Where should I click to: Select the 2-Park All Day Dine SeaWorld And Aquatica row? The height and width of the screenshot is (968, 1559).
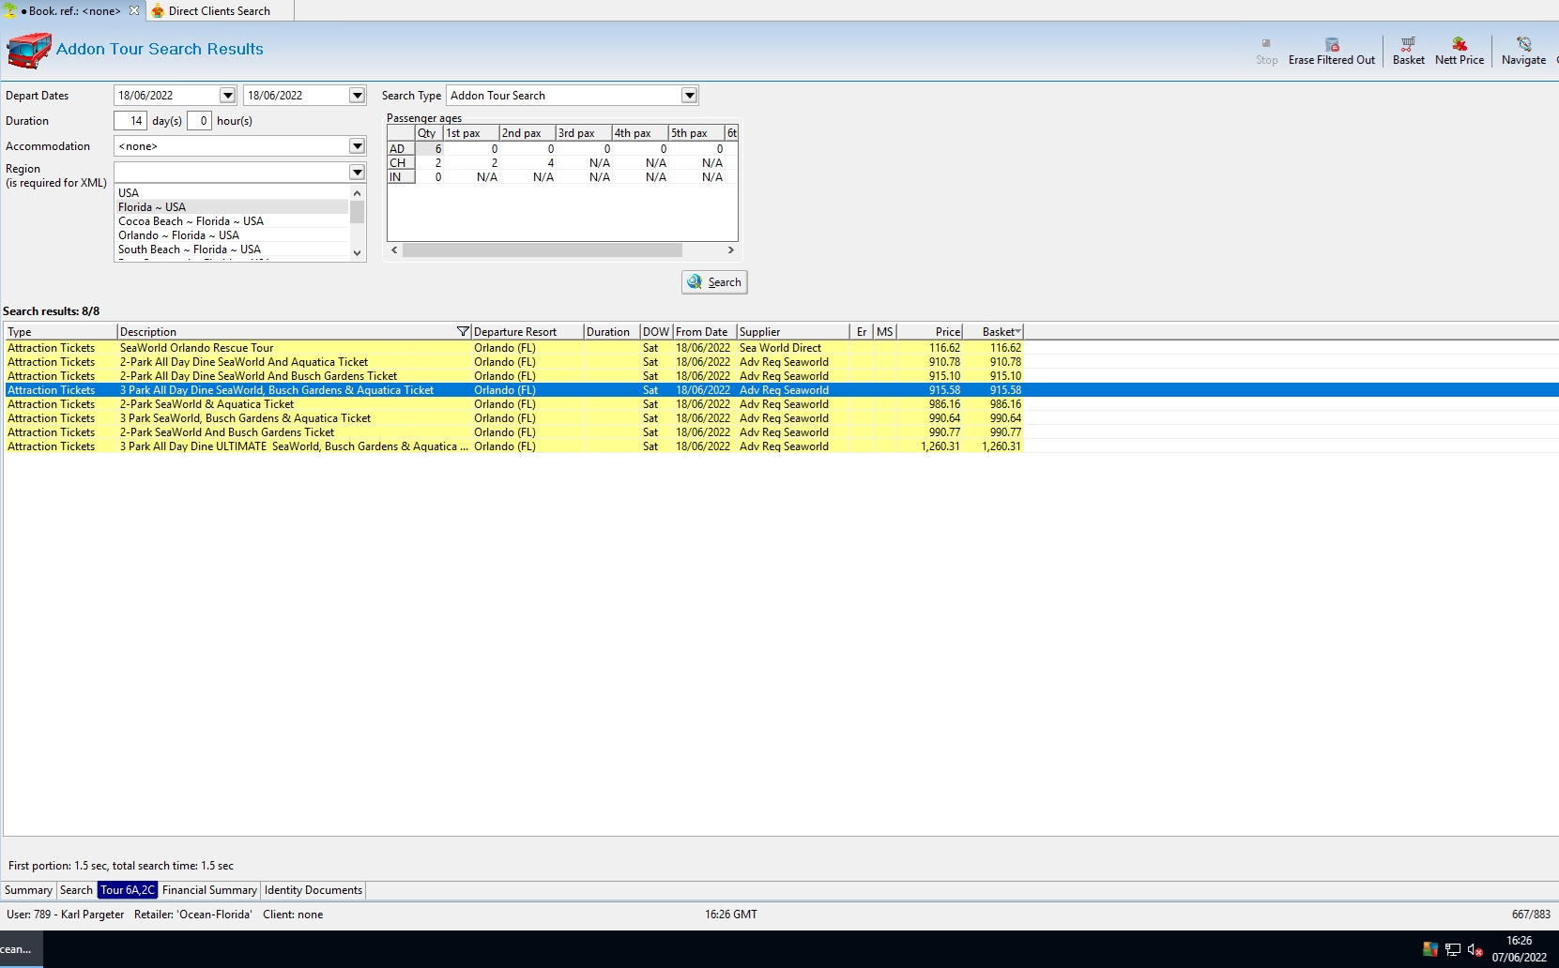point(513,362)
